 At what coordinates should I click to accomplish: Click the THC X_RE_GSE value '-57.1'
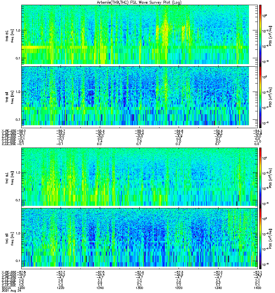tap(257, 272)
